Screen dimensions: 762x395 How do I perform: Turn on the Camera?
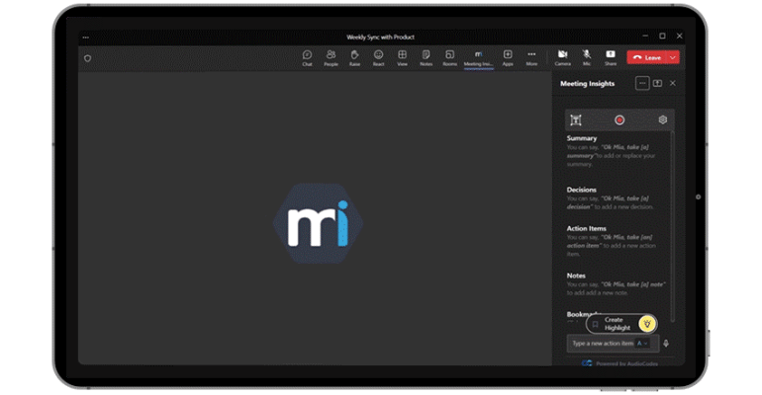point(563,57)
